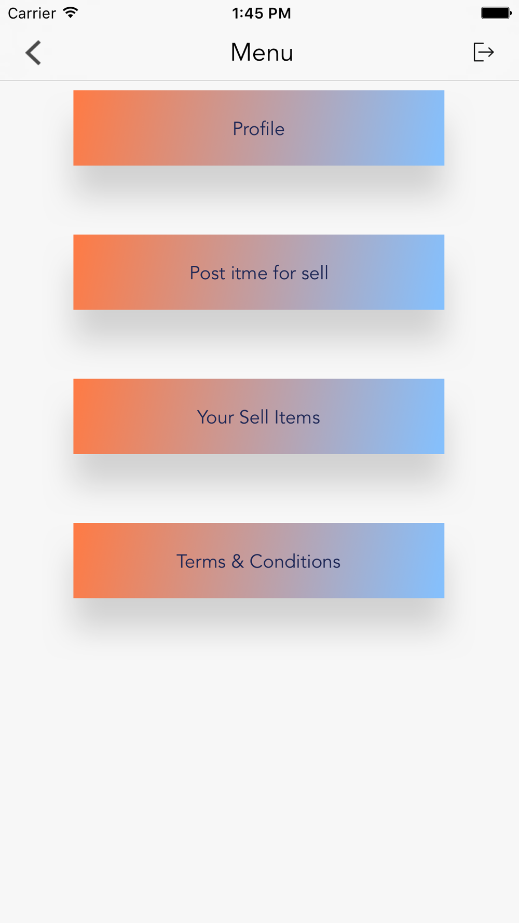Click the battery indicator icon
The width and height of the screenshot is (519, 923).
[496, 13]
